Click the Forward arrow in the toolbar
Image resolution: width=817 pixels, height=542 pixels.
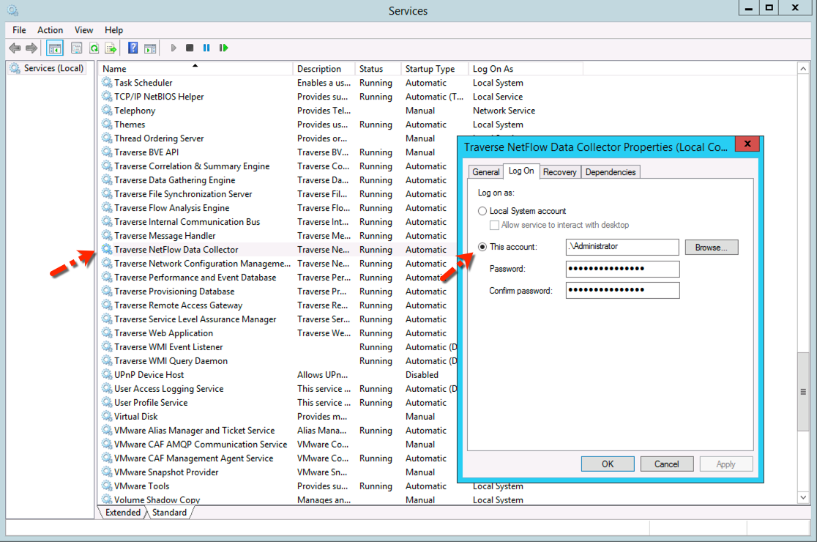pyautogui.click(x=31, y=48)
